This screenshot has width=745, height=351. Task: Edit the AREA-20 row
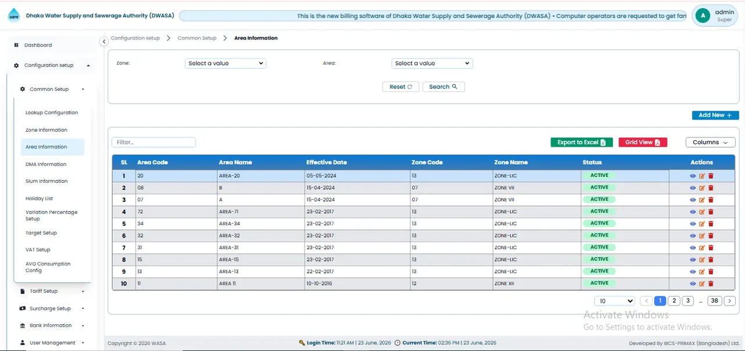(702, 176)
